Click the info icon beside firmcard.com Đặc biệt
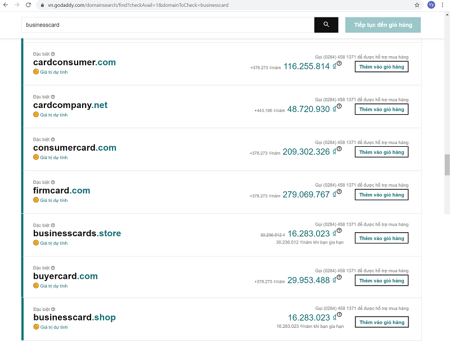Viewport: 450px width, 361px height. 53,182
